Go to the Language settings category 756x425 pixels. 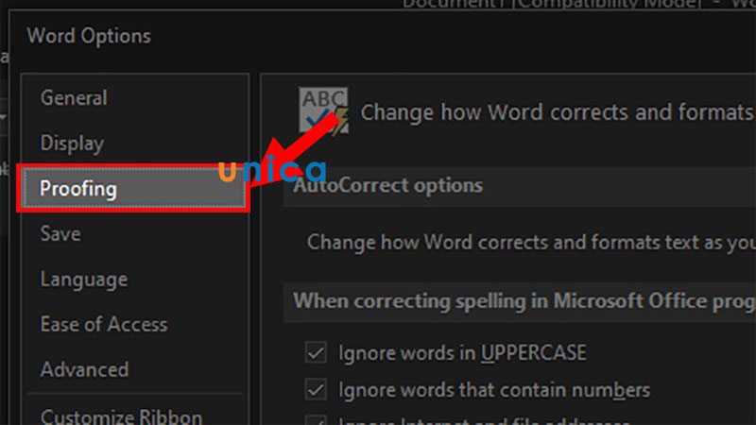click(83, 279)
